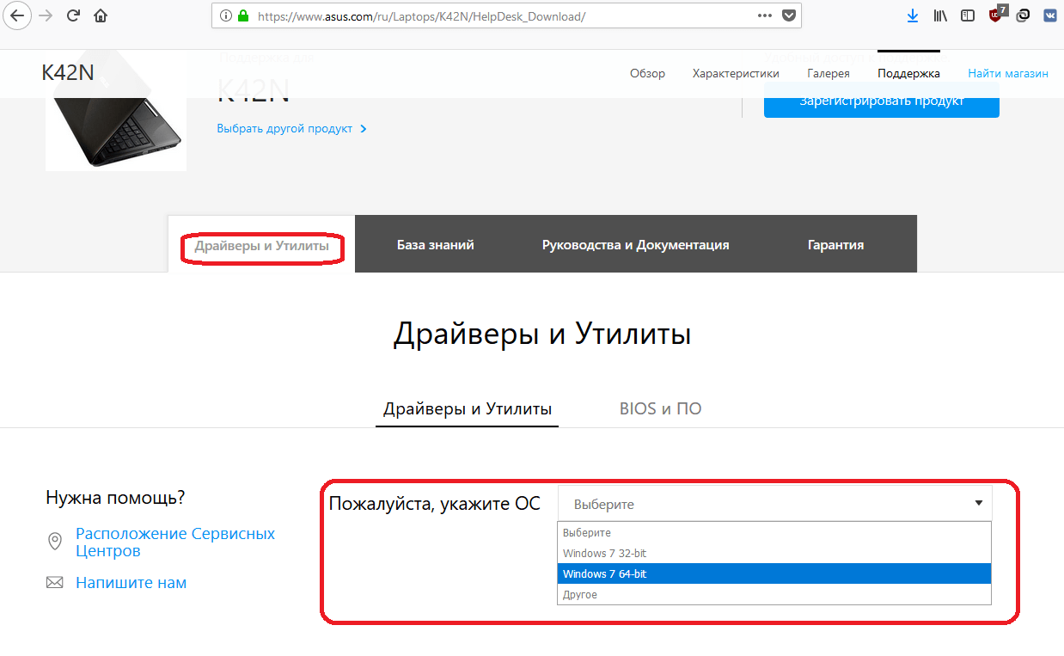Pick the Другое option in OS list
1064x656 pixels.
pyautogui.click(x=774, y=594)
